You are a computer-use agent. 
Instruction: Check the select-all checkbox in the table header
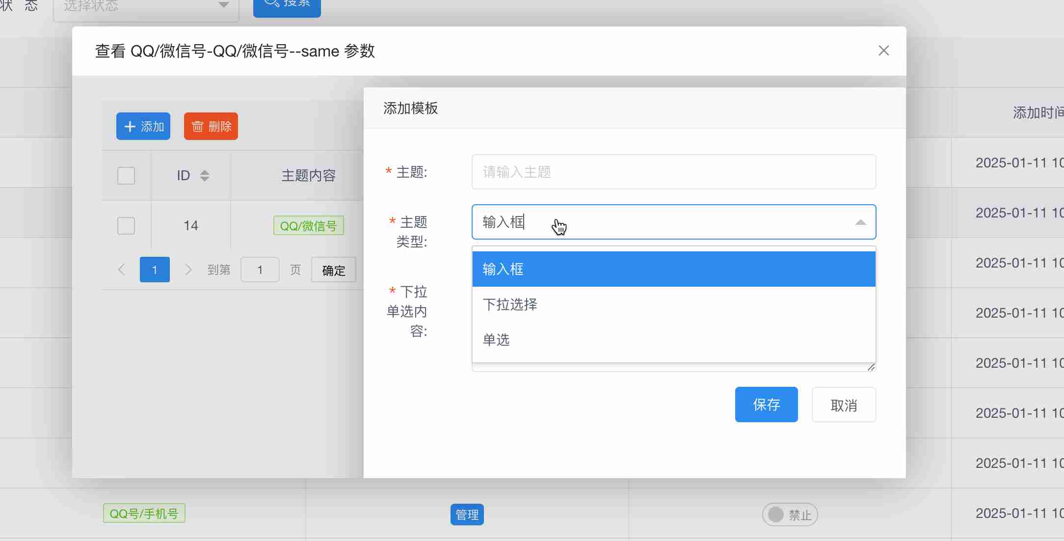pos(126,175)
